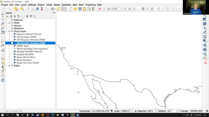Expand the World group
The image size is (209, 117).
tap(7, 23)
